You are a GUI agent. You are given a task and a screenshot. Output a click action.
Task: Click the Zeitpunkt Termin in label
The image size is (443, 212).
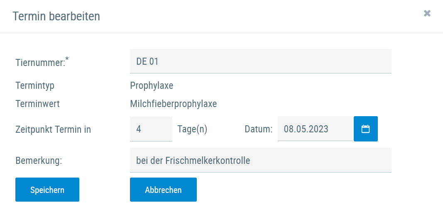[x=53, y=129]
